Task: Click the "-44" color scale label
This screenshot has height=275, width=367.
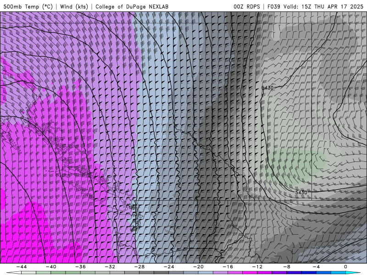Action: pyautogui.click(x=21, y=267)
